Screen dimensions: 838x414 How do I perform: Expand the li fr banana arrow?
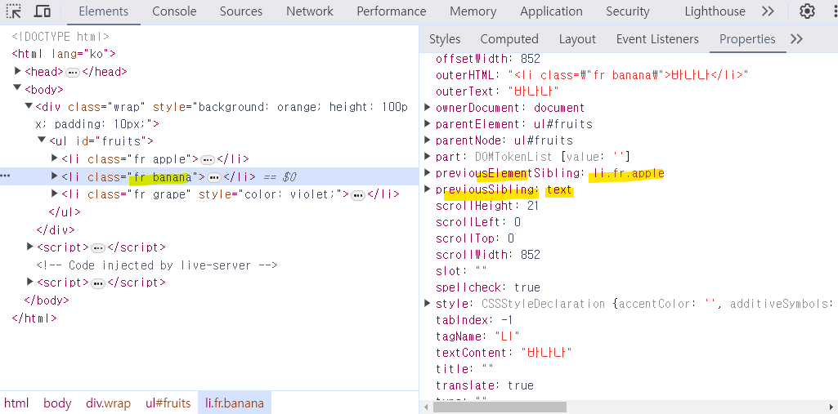(55, 176)
